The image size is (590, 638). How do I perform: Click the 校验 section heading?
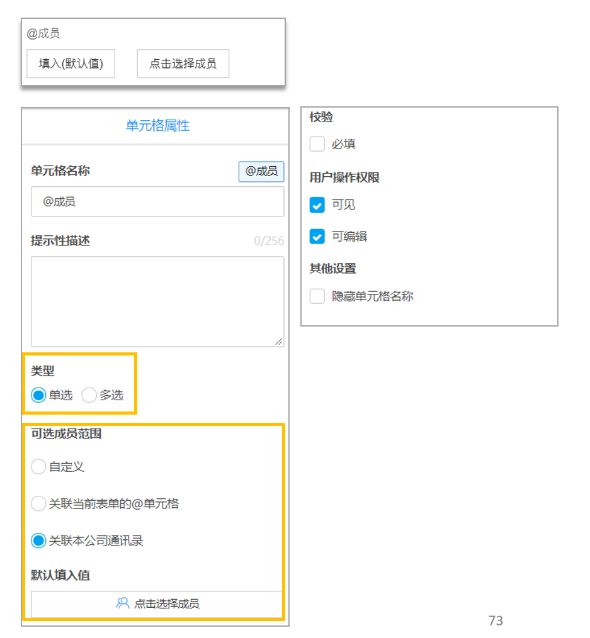click(321, 117)
